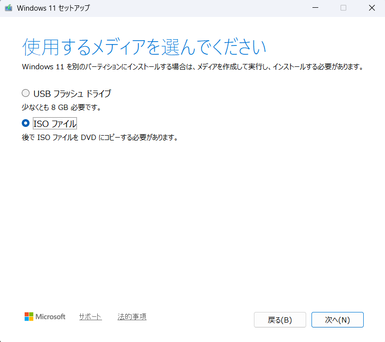Screen dimensions: 385x342
Task: Click the Windows 11 setup title bar icon
Action: coord(9,8)
